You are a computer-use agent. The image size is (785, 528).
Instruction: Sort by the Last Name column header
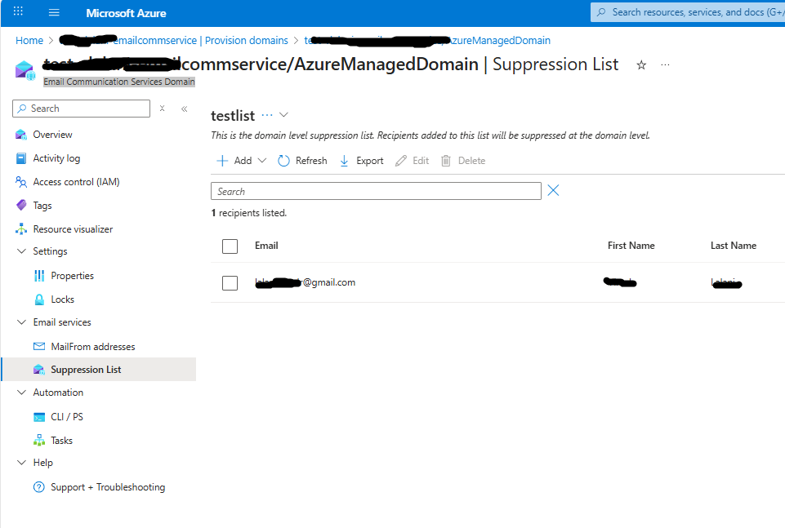(x=734, y=246)
